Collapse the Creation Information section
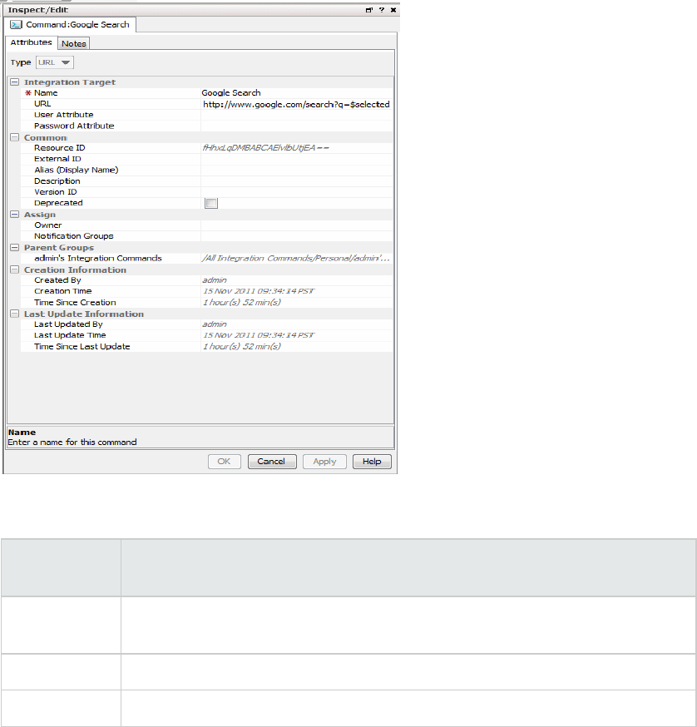Image resolution: width=697 pixels, height=727 pixels. 15,270
